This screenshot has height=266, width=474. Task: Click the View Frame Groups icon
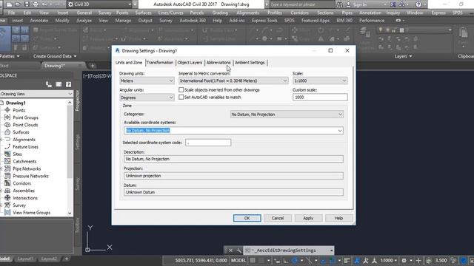click(x=7, y=213)
